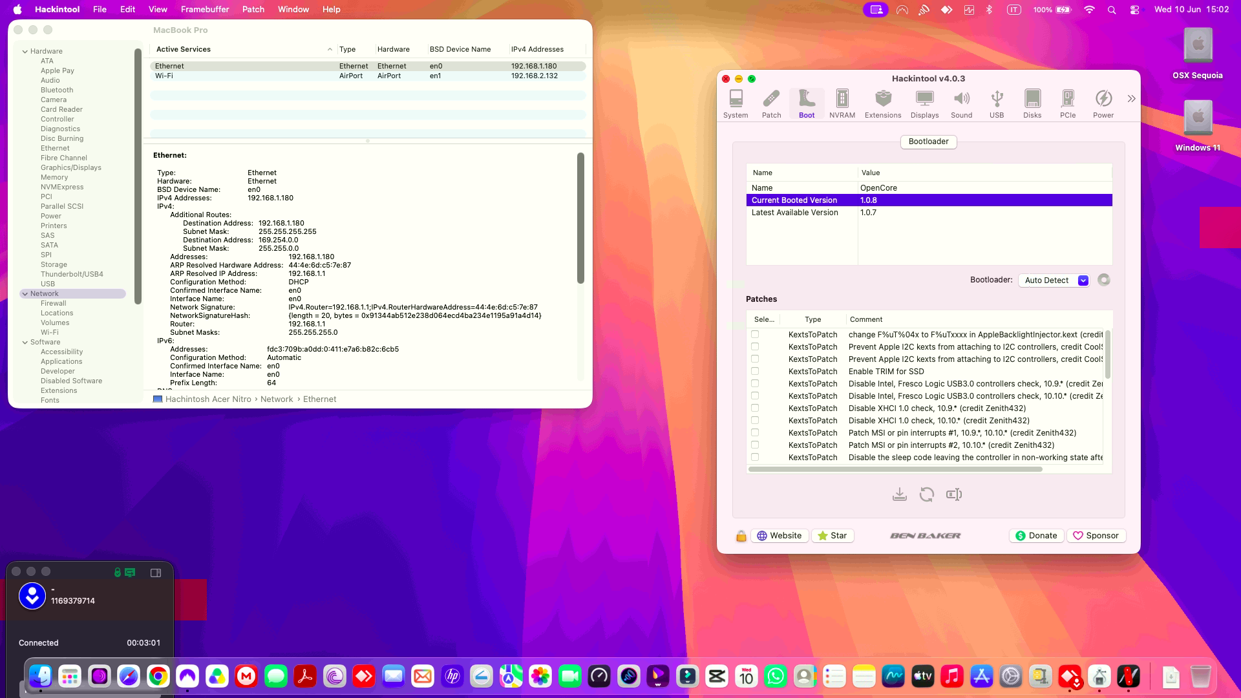Click the rename/text-field icon below Patches list
The height and width of the screenshot is (698, 1241).
pos(954,494)
